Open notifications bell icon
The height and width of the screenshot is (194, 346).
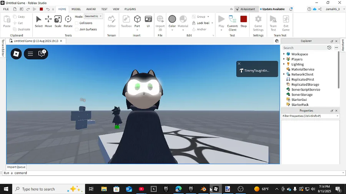click(291, 9)
